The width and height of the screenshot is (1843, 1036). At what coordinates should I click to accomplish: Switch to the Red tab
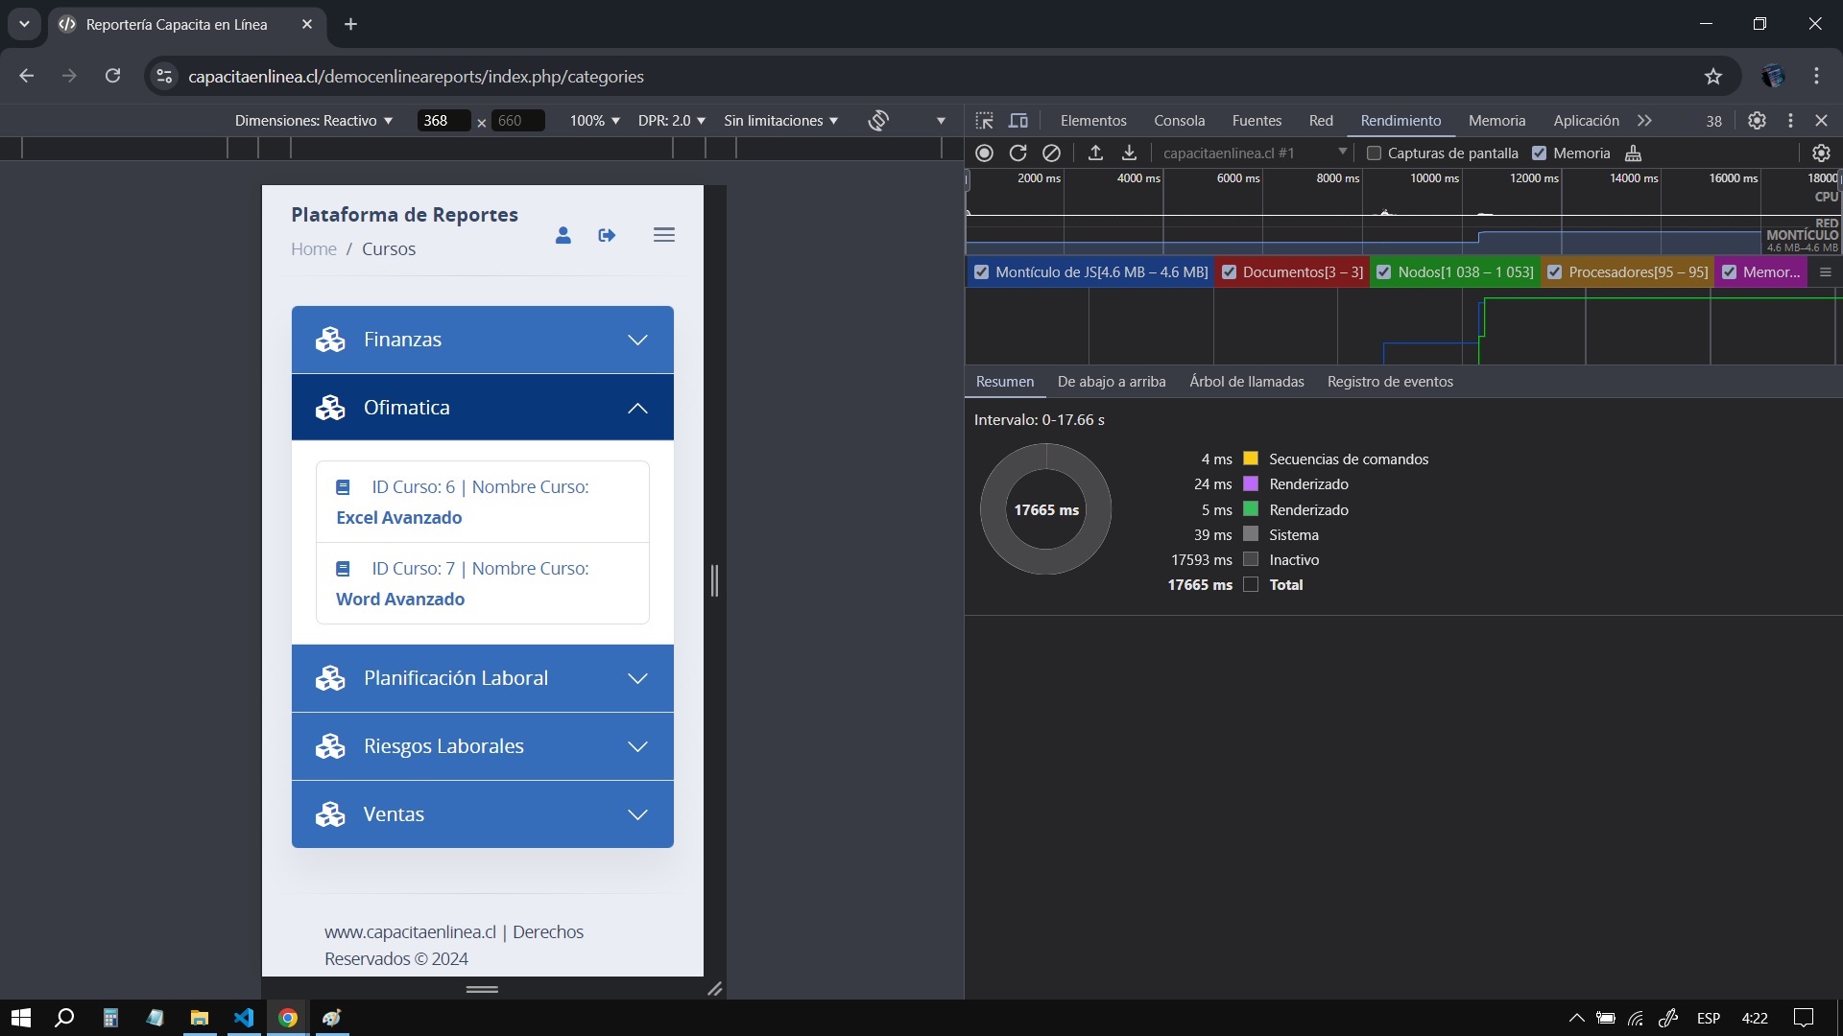(1321, 120)
